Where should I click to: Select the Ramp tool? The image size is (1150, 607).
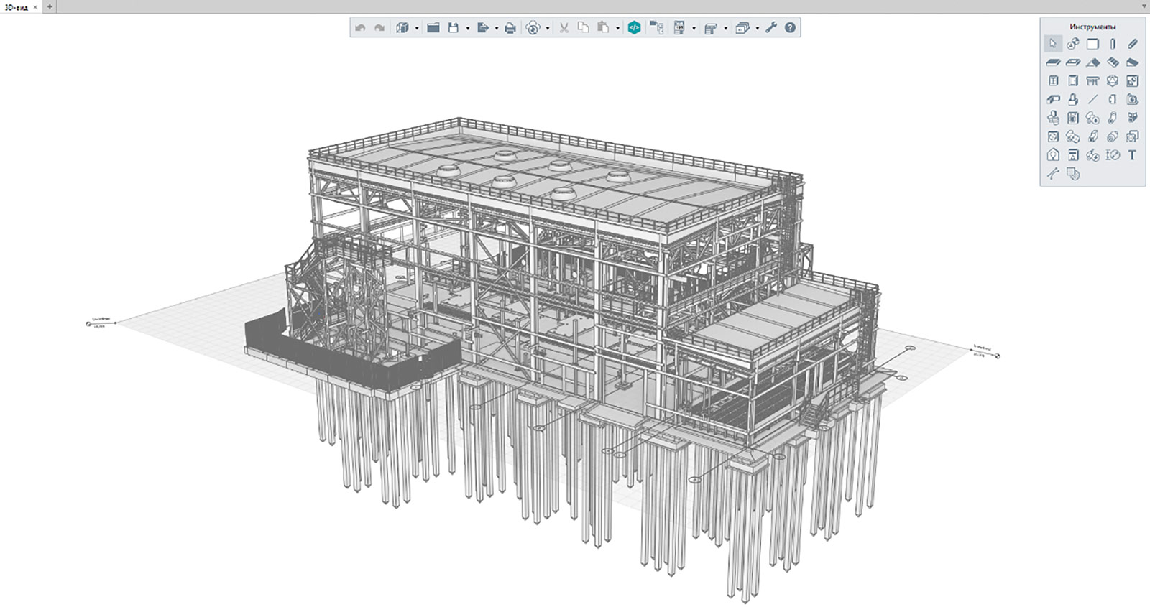pos(1133,62)
